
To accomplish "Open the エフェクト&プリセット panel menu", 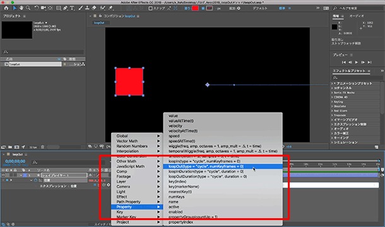I will point(369,71).
